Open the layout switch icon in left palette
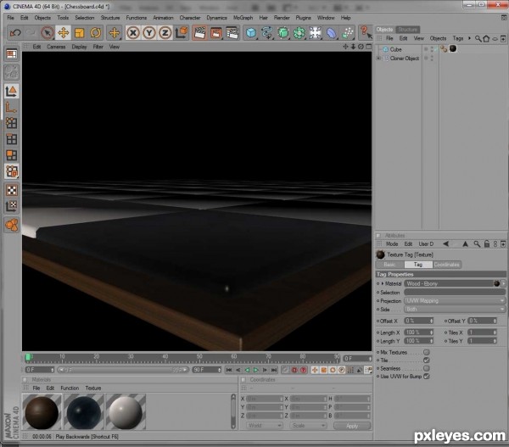This screenshot has width=509, height=447. [x=12, y=54]
